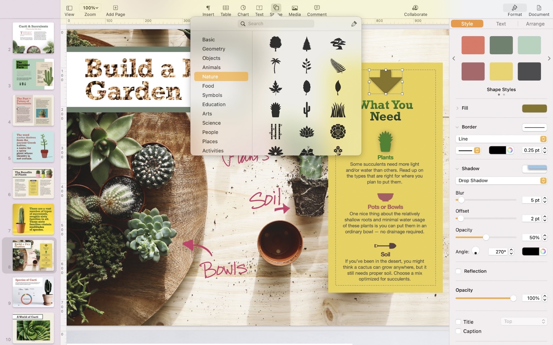Open the Media toolbar menu
Viewport: 553px width, 345px height.
294,10
